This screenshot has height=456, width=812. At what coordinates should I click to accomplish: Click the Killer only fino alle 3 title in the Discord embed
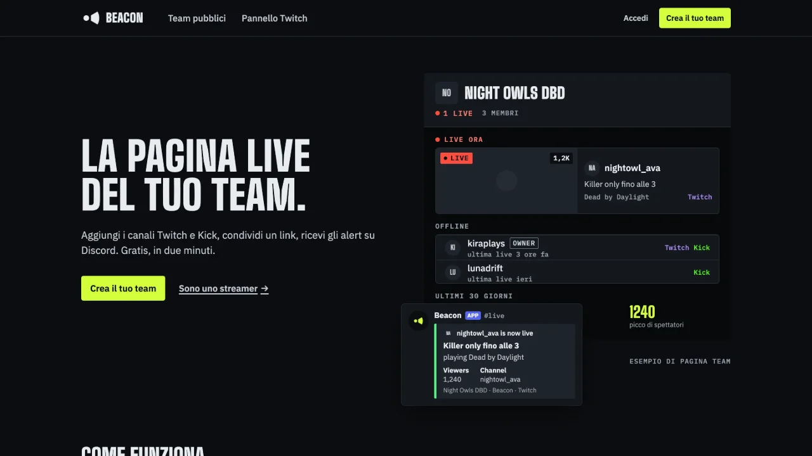tap(481, 346)
